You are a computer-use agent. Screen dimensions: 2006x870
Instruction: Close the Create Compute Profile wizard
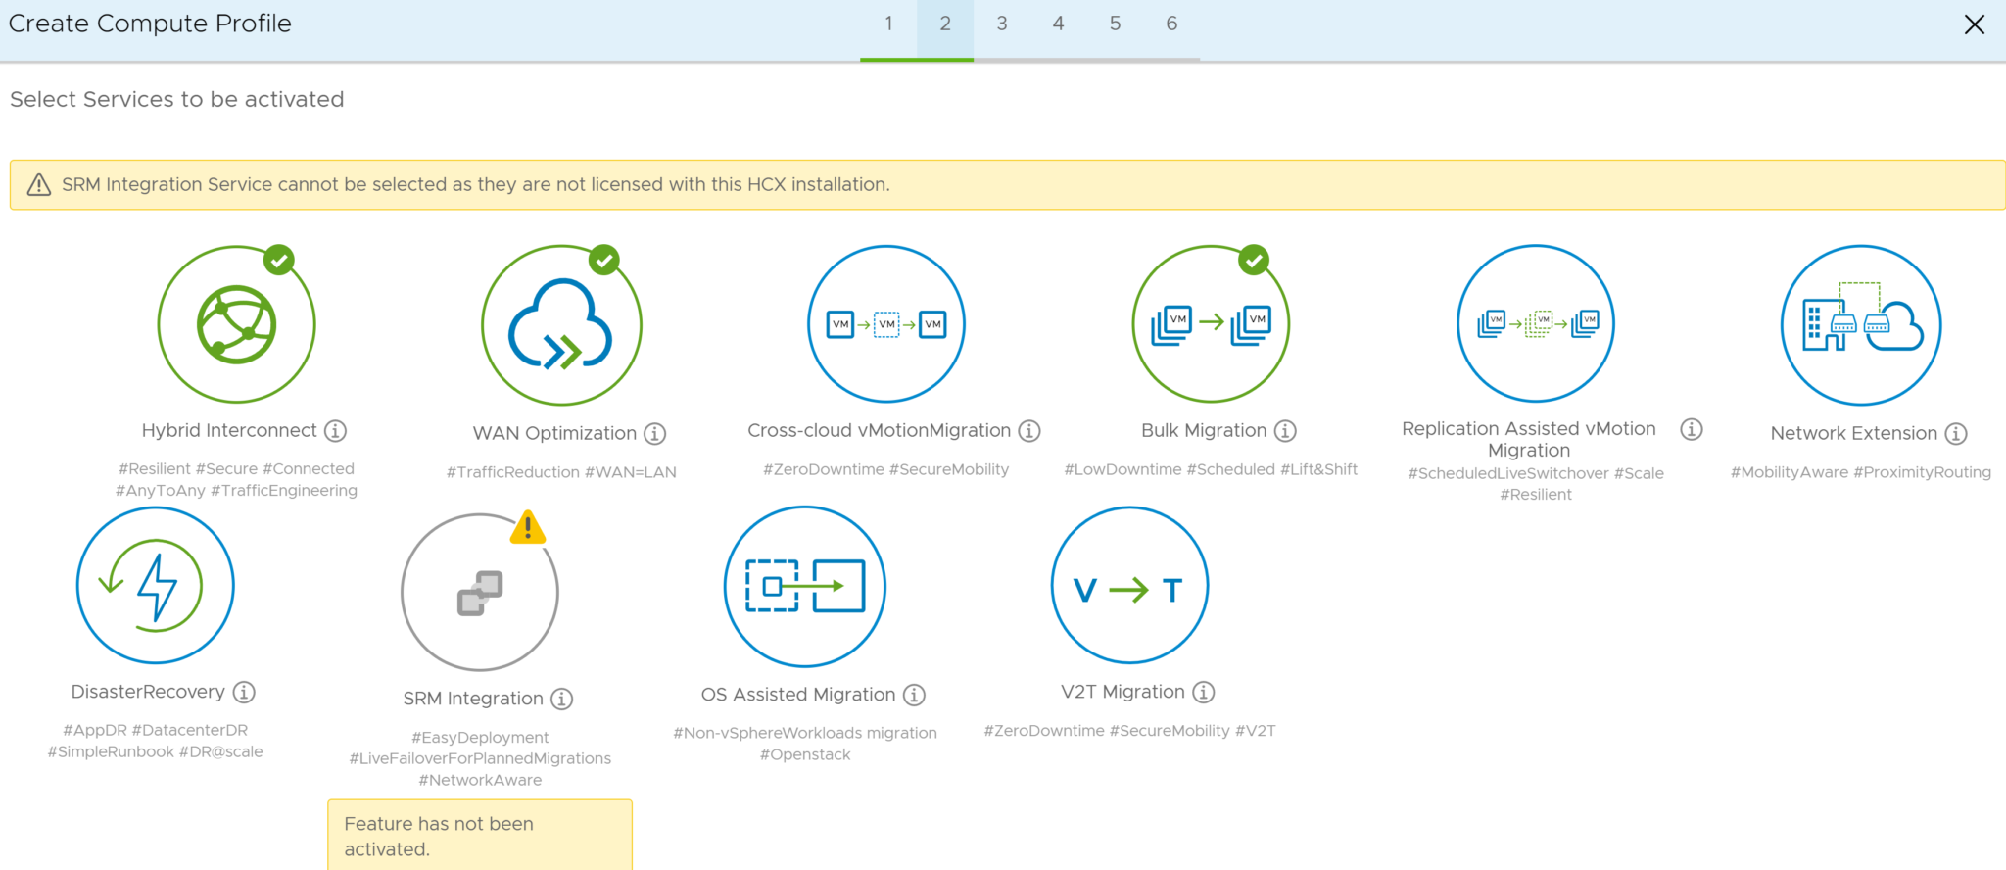[x=1974, y=24]
